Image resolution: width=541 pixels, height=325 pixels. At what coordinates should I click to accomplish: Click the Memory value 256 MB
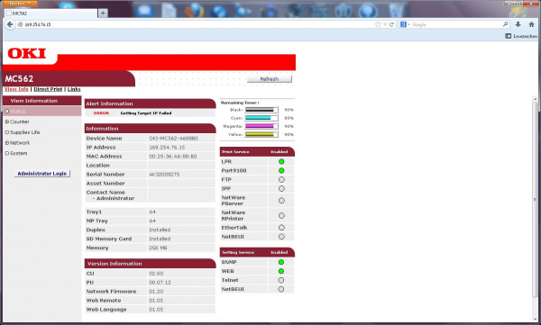pos(158,248)
